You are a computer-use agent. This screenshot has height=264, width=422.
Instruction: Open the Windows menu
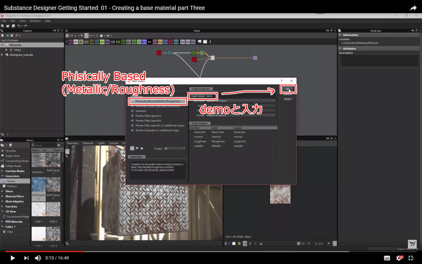35,21
